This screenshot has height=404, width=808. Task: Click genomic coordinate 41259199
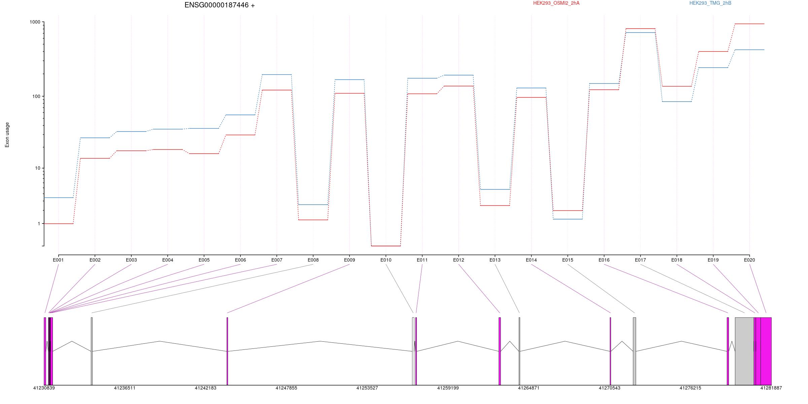[448, 388]
